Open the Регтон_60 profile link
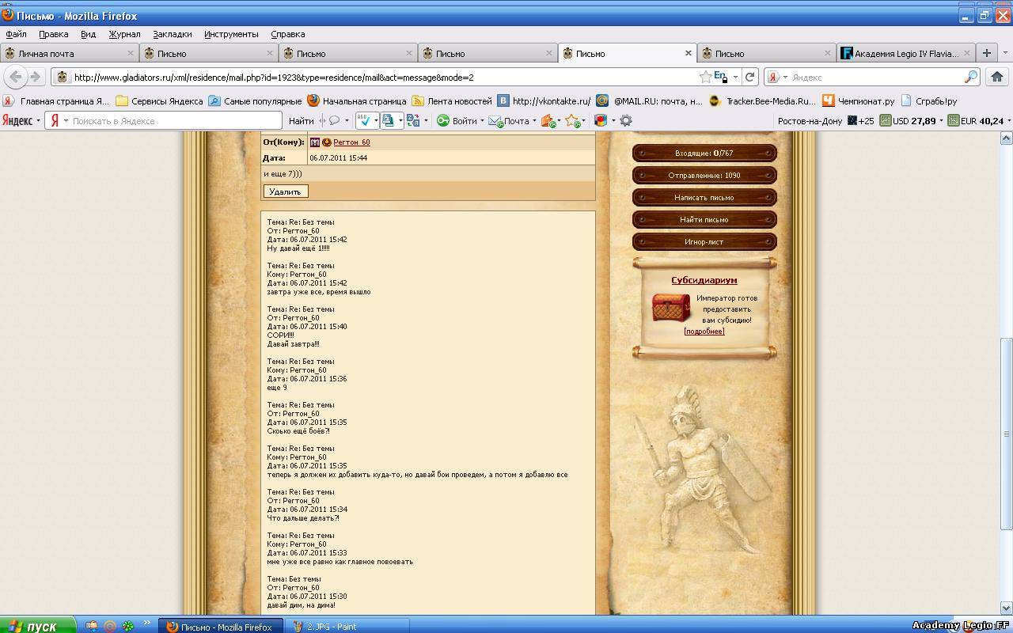The image size is (1013, 633). [x=351, y=142]
